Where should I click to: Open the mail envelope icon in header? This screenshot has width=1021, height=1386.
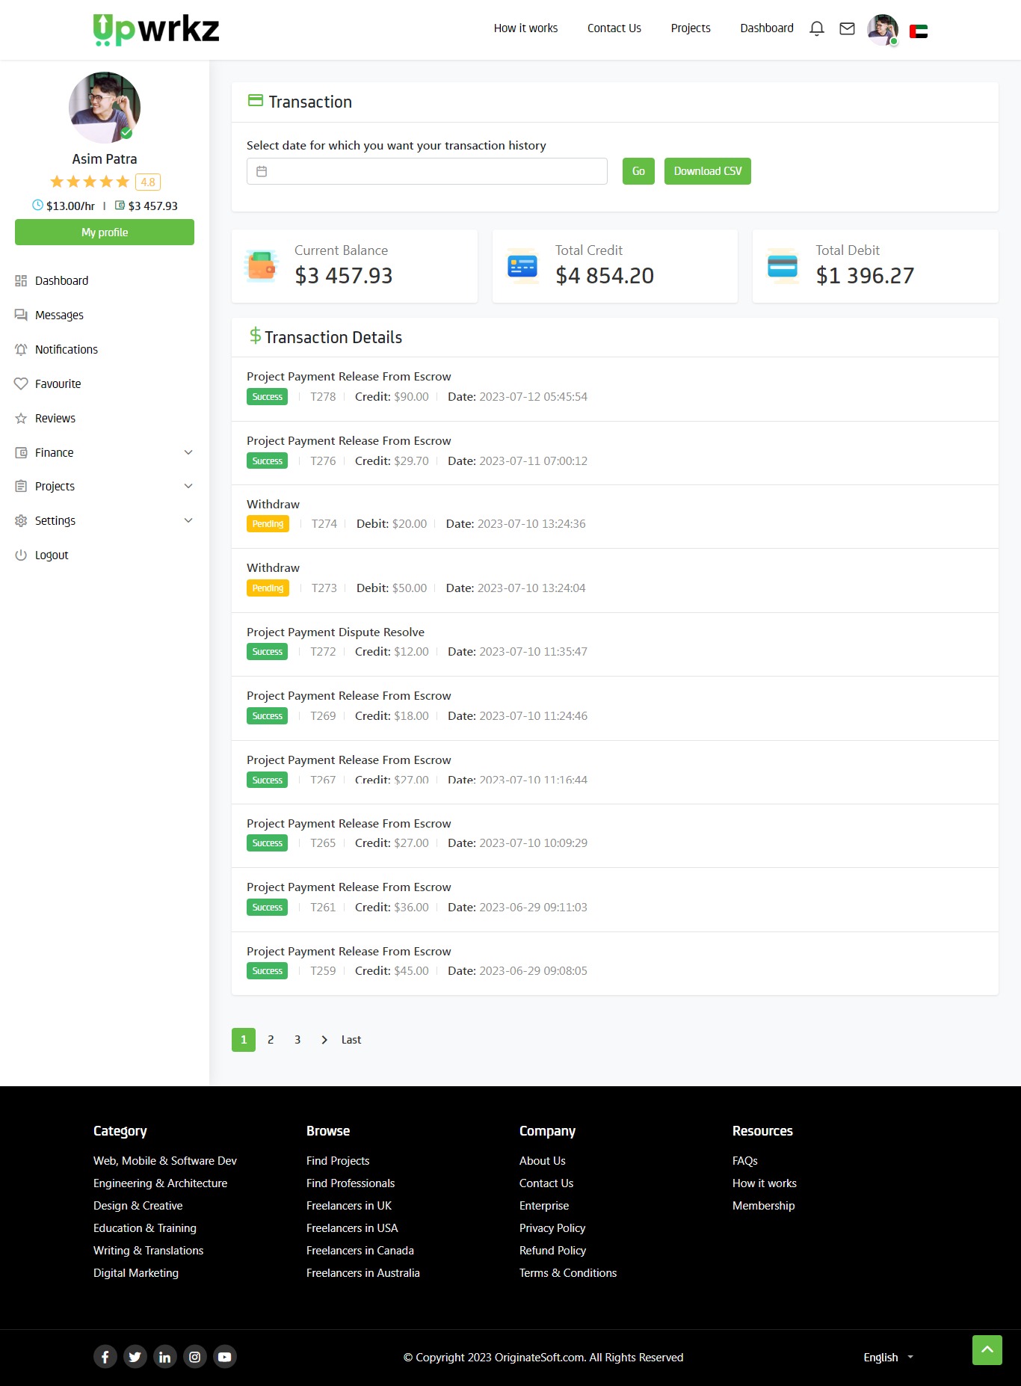point(847,28)
